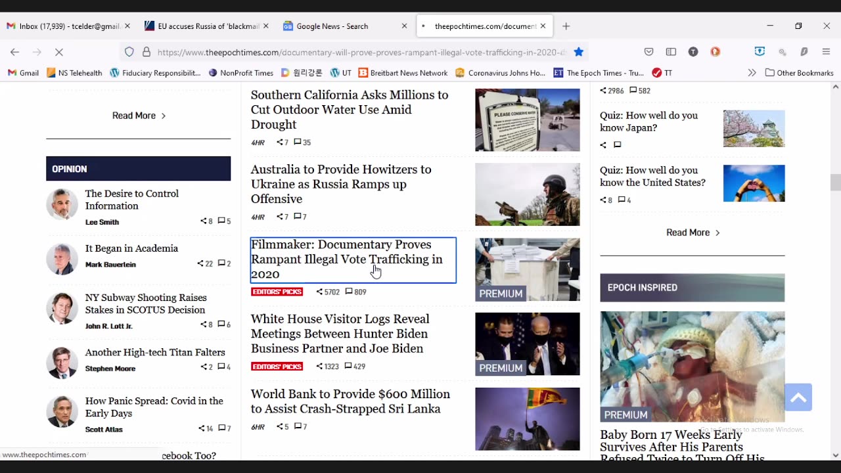This screenshot has width=841, height=473.
Task: Open the Firefox application menu
Action: pos(826,52)
